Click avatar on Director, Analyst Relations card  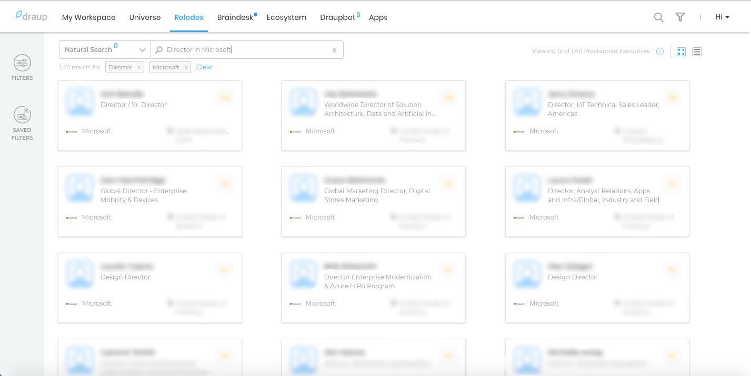tap(527, 187)
